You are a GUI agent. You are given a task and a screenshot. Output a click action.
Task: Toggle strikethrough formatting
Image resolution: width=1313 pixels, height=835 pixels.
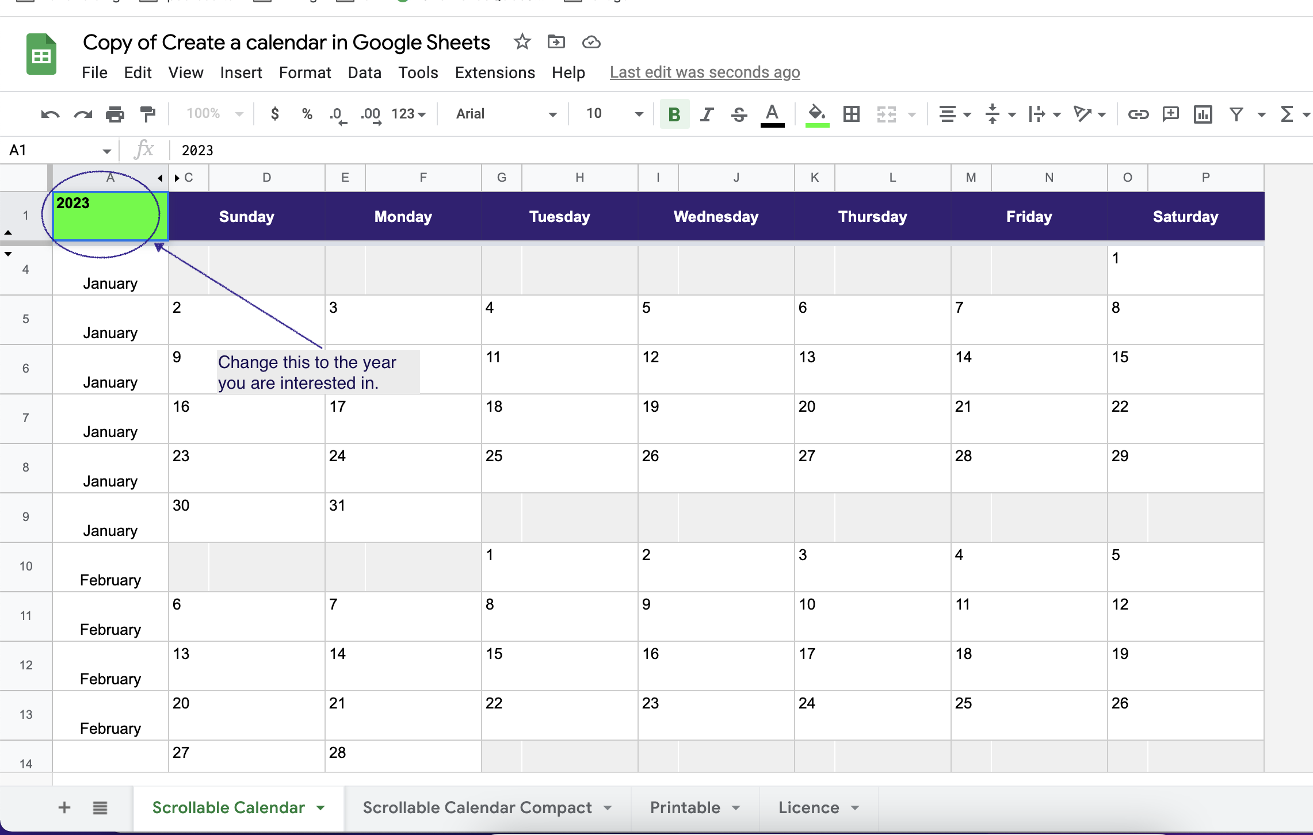739,114
